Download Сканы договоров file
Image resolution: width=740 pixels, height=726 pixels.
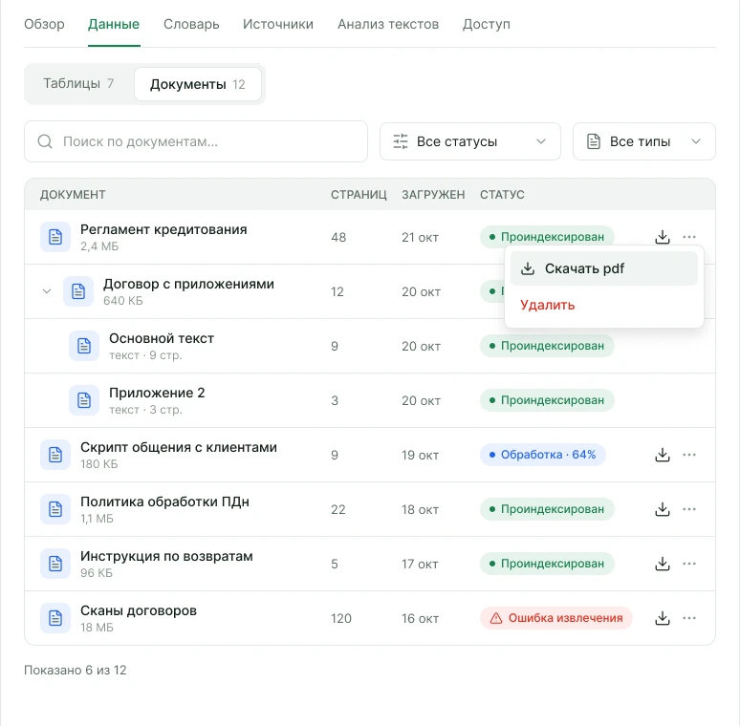[663, 618]
